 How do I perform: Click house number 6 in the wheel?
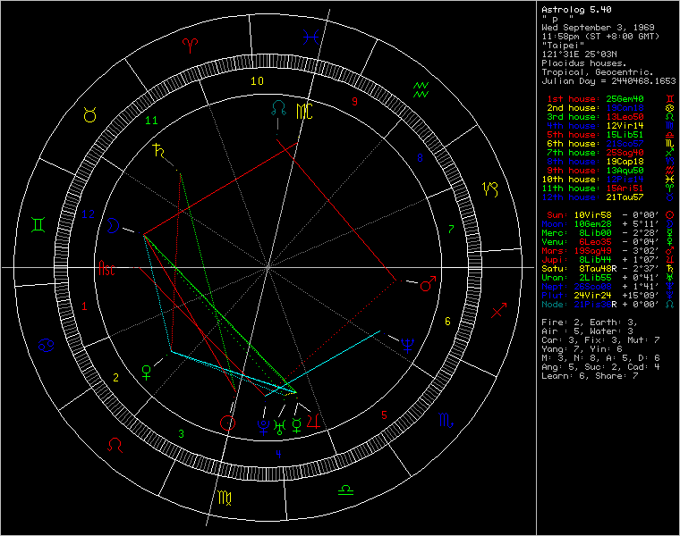click(447, 322)
